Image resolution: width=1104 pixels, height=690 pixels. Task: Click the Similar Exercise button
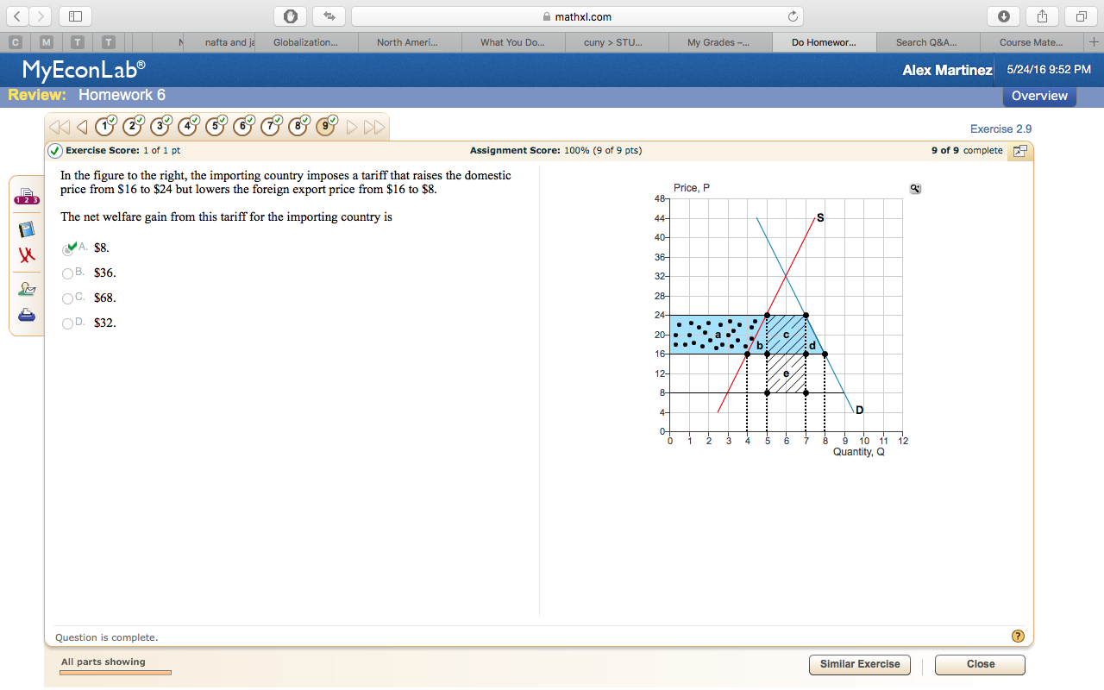[859, 664]
